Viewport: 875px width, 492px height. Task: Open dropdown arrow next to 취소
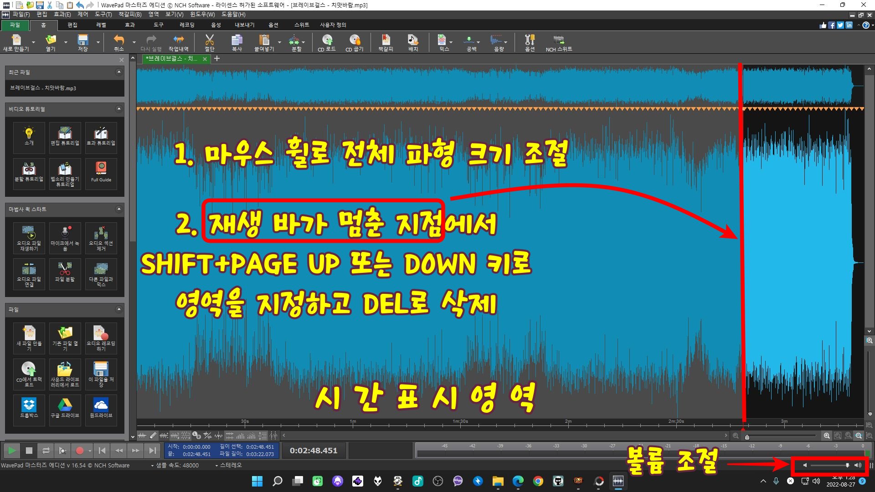click(x=134, y=42)
